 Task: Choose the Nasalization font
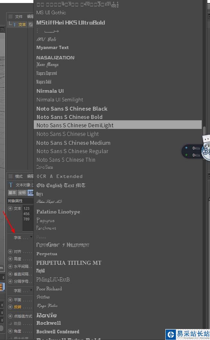[x=56, y=57]
